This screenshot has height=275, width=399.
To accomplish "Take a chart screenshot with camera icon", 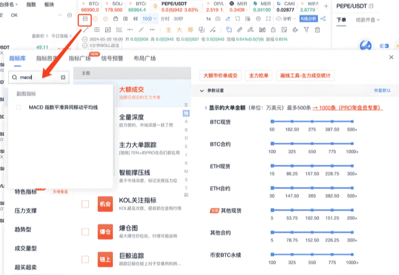I will point(218,19).
